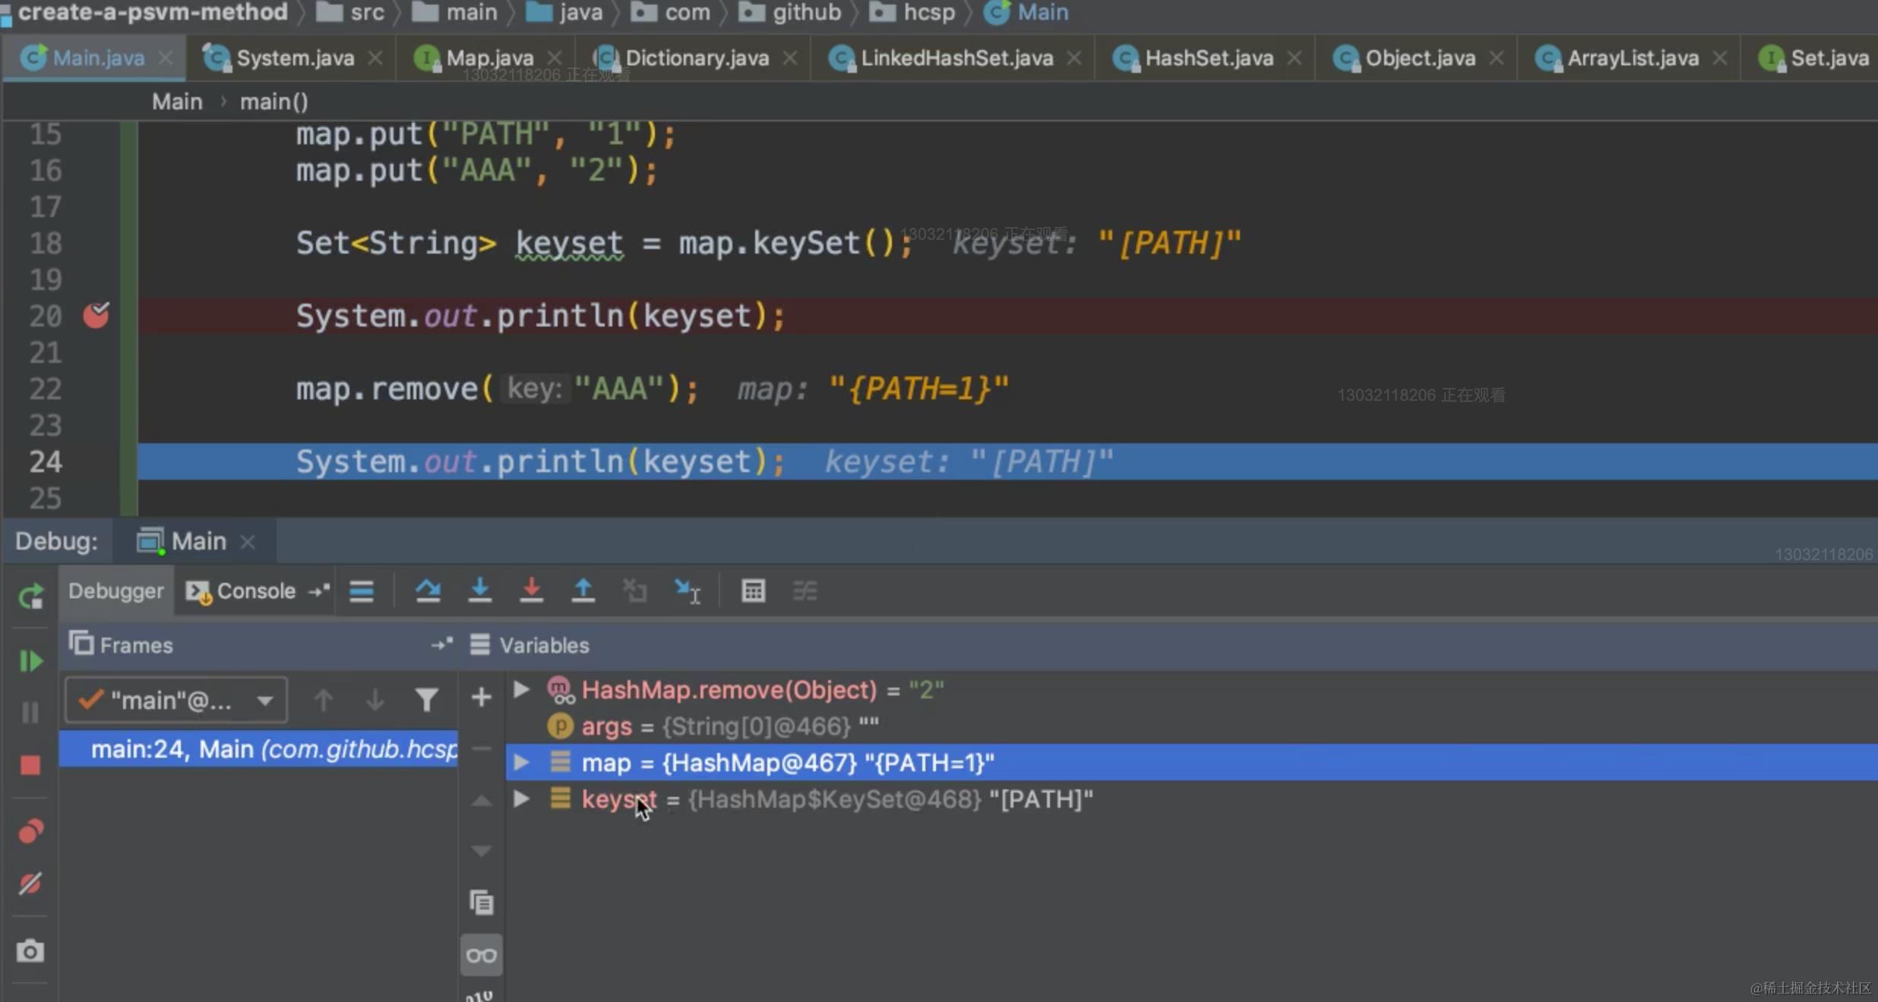
Task: Click the Step Over debugger icon
Action: coord(428,591)
